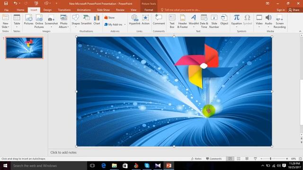Image resolution: width=303 pixels, height=170 pixels.
Task: Toggle the Comments pane
Action: coord(214,159)
